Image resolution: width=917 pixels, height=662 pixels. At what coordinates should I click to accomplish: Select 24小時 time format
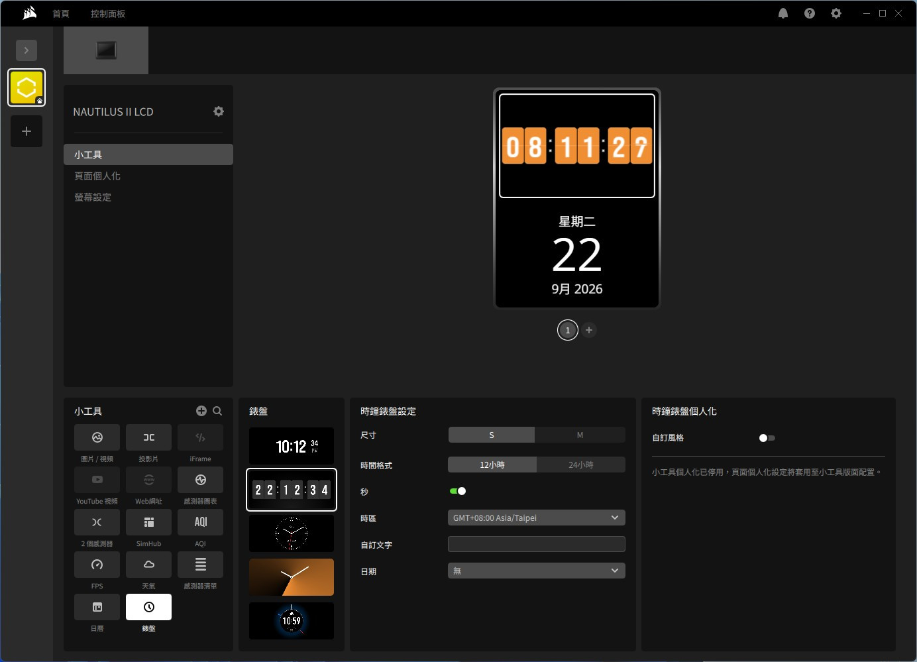pyautogui.click(x=581, y=465)
